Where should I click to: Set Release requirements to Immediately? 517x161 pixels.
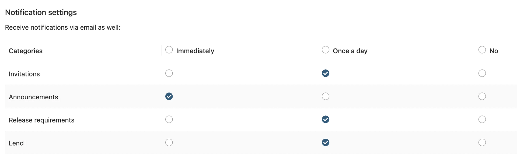pyautogui.click(x=169, y=119)
